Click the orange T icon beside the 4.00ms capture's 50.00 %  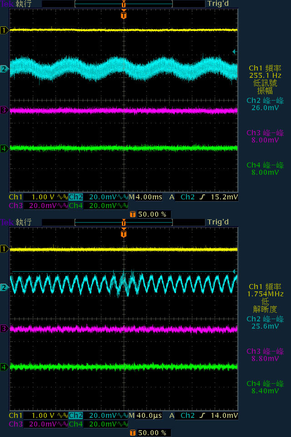(x=133, y=214)
